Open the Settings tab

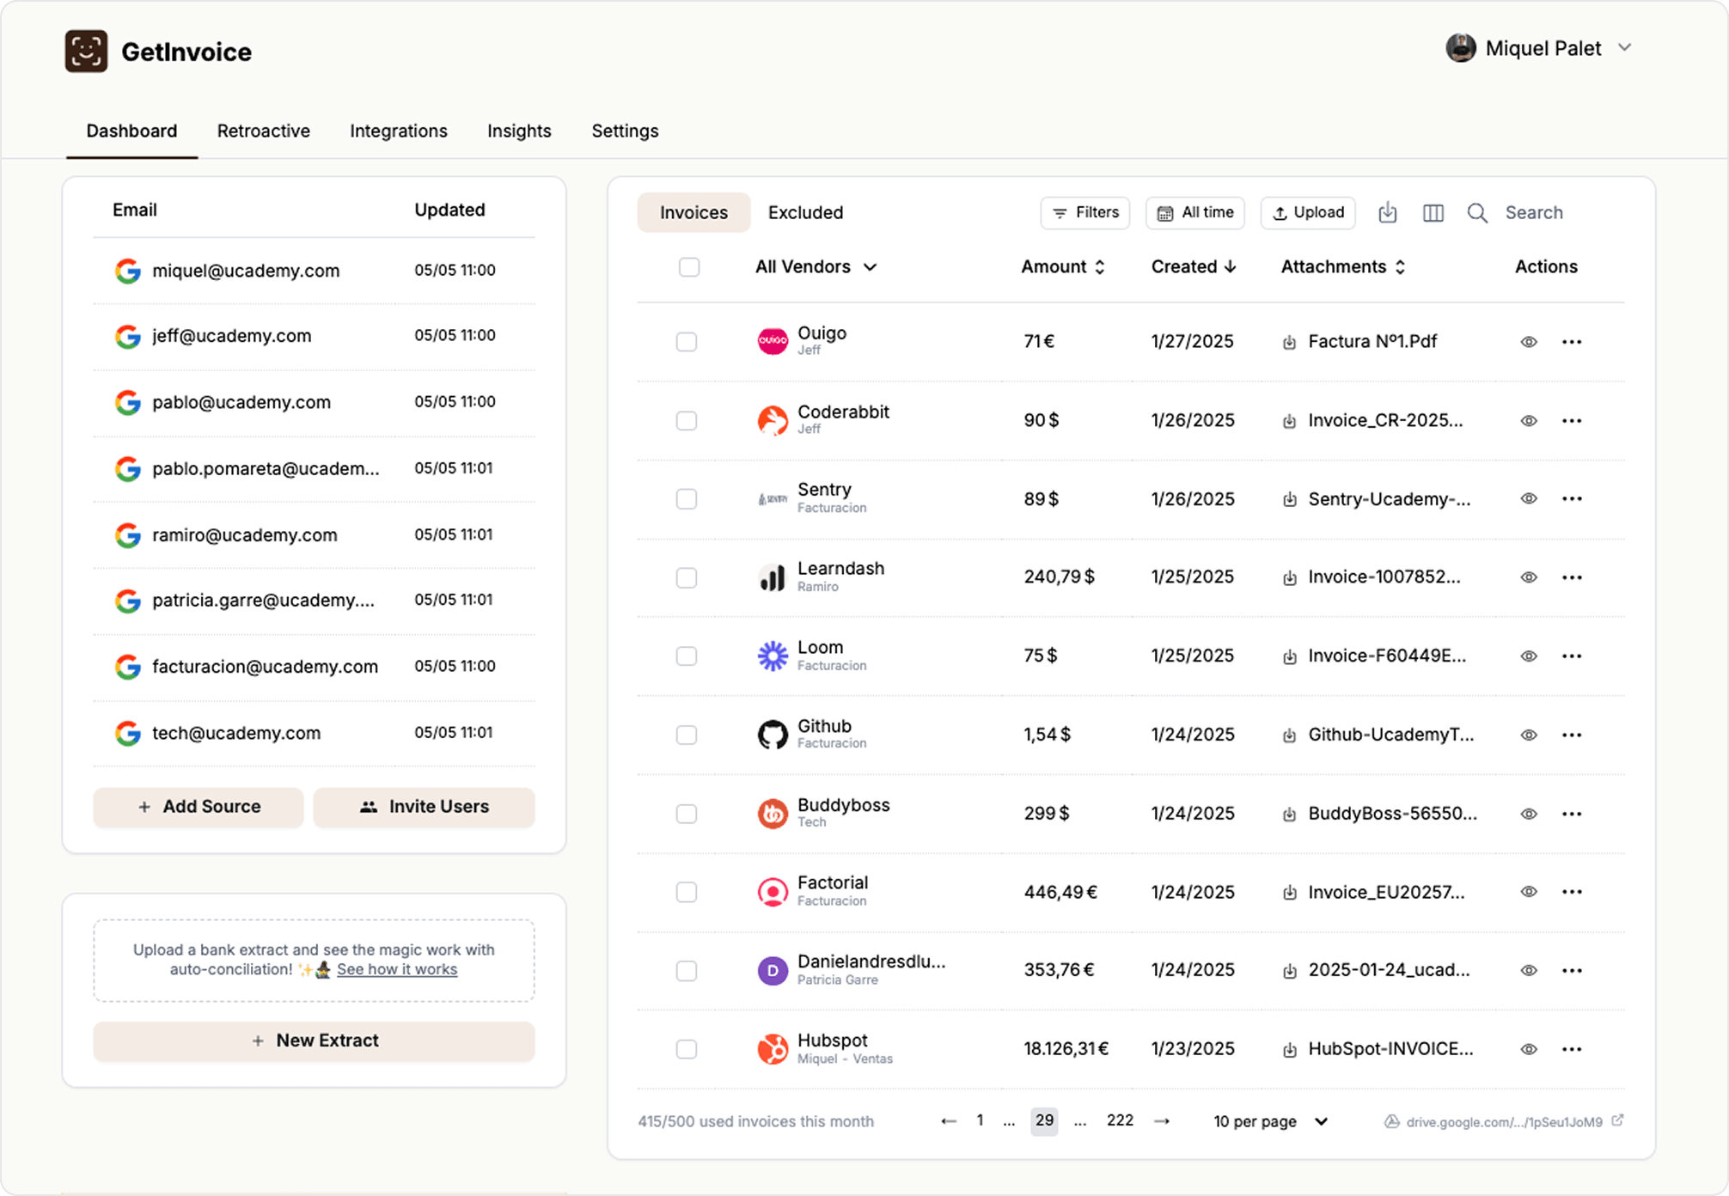(625, 131)
